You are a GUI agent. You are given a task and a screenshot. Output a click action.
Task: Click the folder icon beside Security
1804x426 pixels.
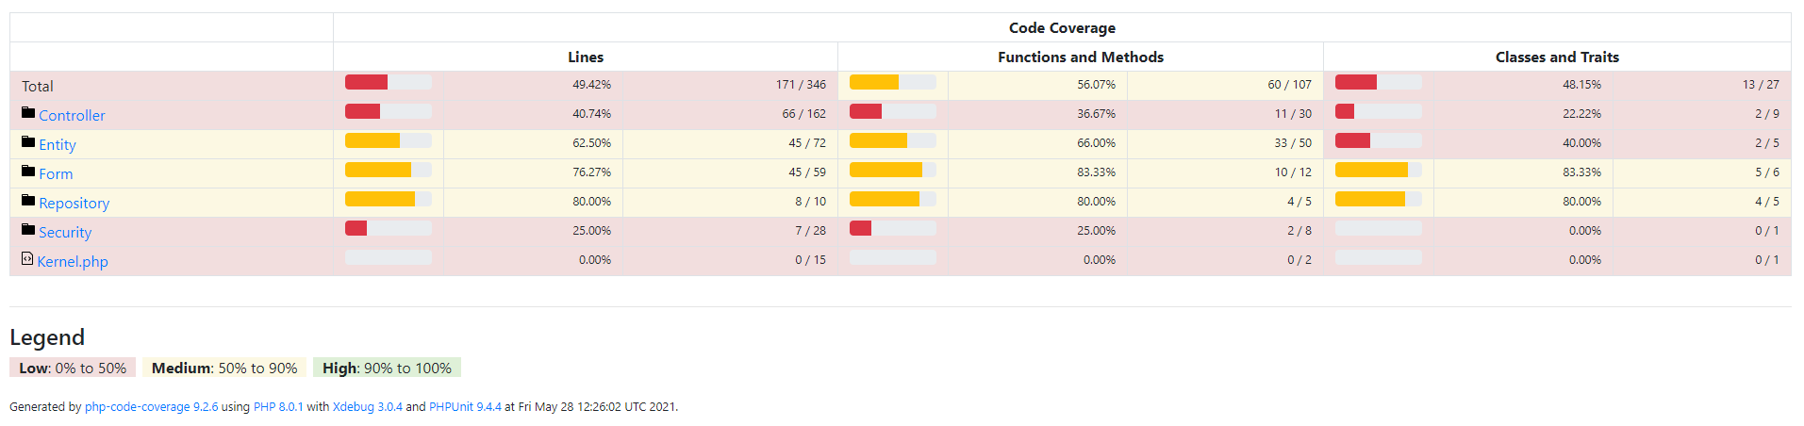(28, 230)
